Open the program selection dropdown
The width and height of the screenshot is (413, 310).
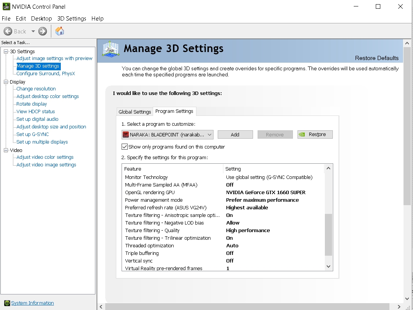click(x=168, y=134)
